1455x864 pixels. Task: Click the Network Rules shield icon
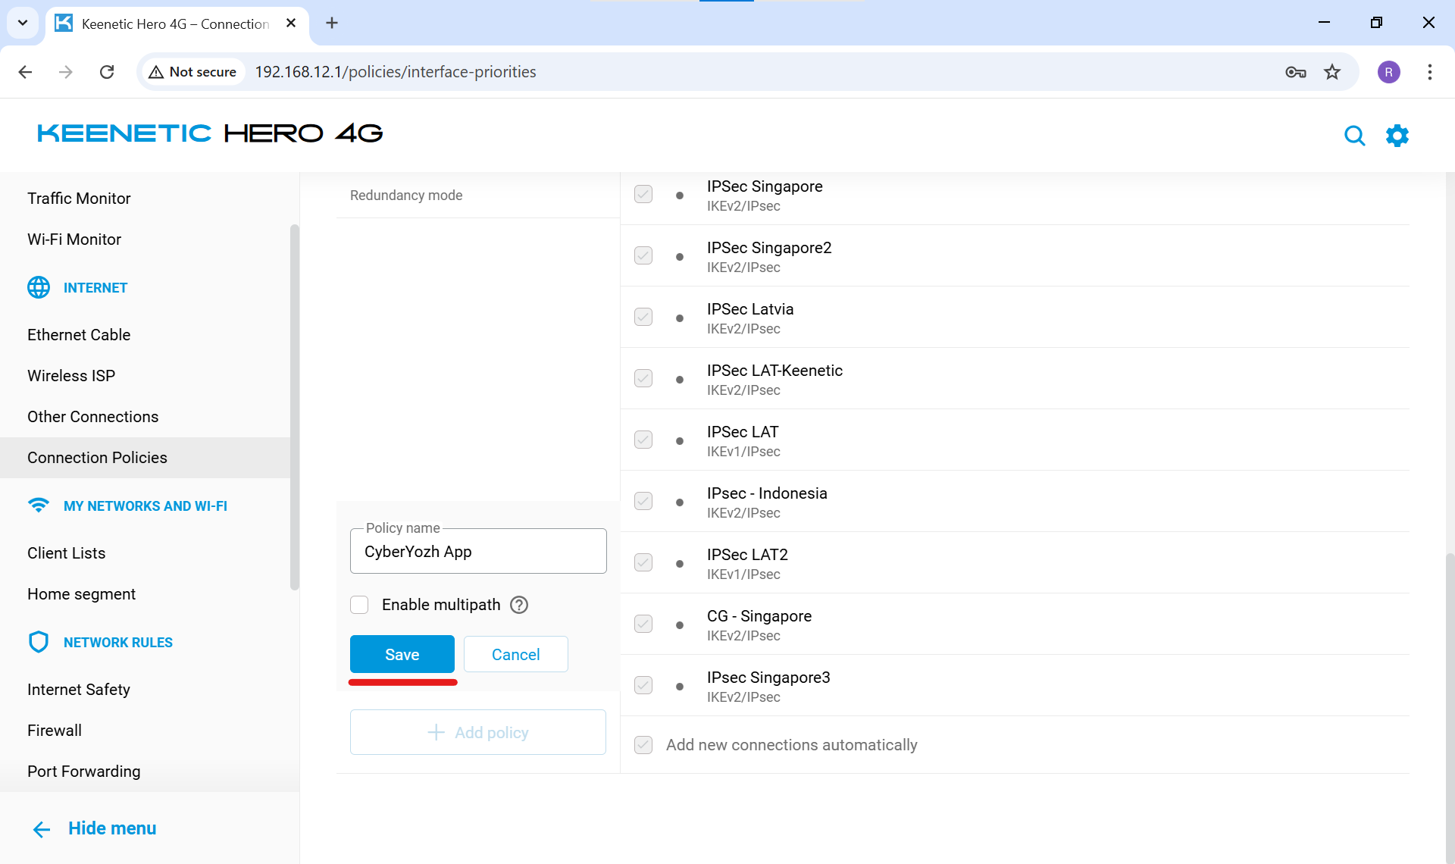[x=39, y=643]
